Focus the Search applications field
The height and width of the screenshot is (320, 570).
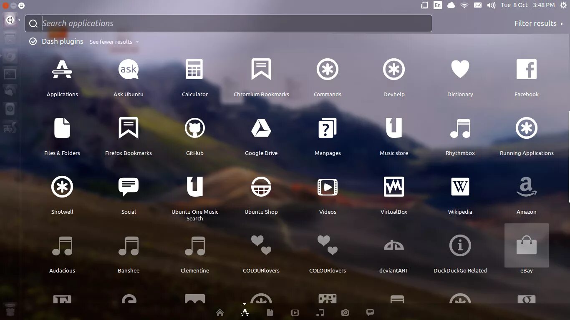[x=228, y=23]
